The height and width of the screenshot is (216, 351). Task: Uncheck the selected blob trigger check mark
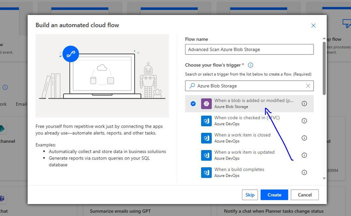pyautogui.click(x=193, y=103)
